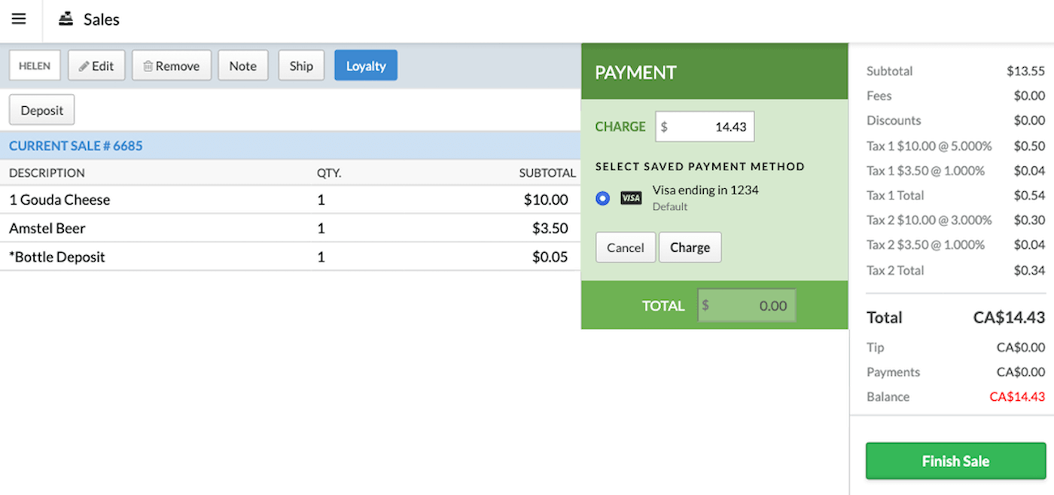The image size is (1054, 495).
Task: Click the Total CA$14.43 amount
Action: [x=1009, y=317]
